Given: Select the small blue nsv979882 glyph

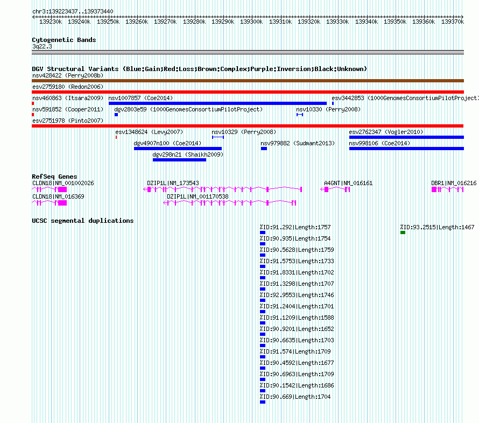Looking at the screenshot, I should (x=264, y=149).
